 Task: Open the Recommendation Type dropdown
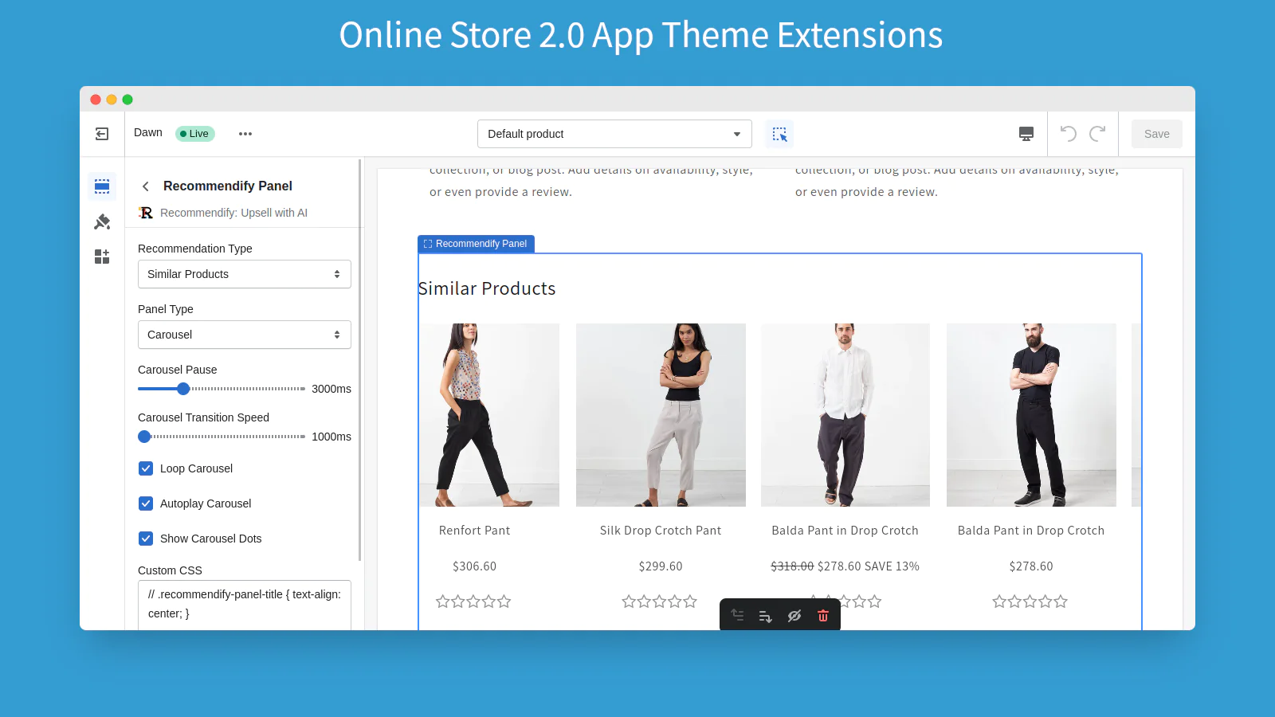click(244, 274)
